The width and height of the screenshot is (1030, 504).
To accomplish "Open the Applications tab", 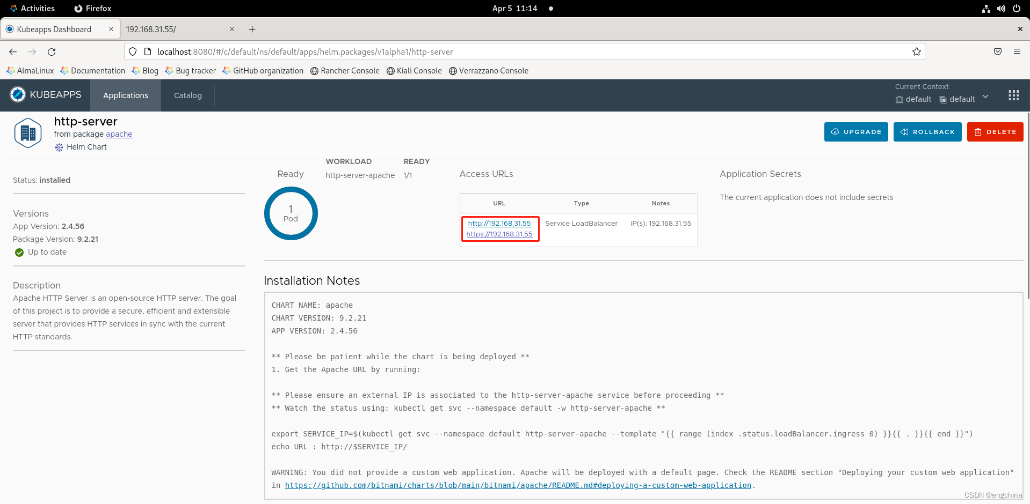I will coord(126,95).
